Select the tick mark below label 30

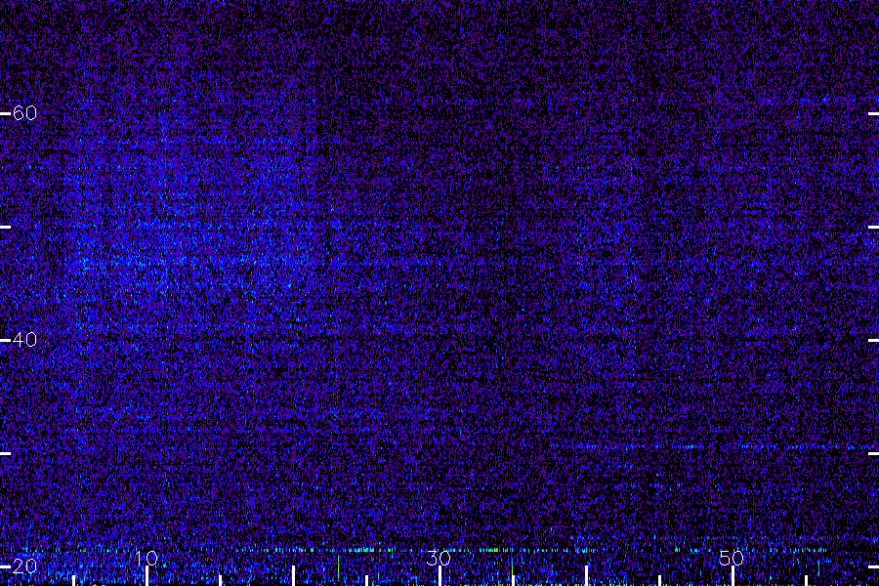tap(439, 576)
